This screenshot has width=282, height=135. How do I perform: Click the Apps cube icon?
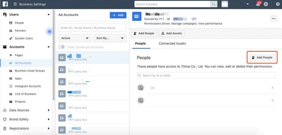11,78
